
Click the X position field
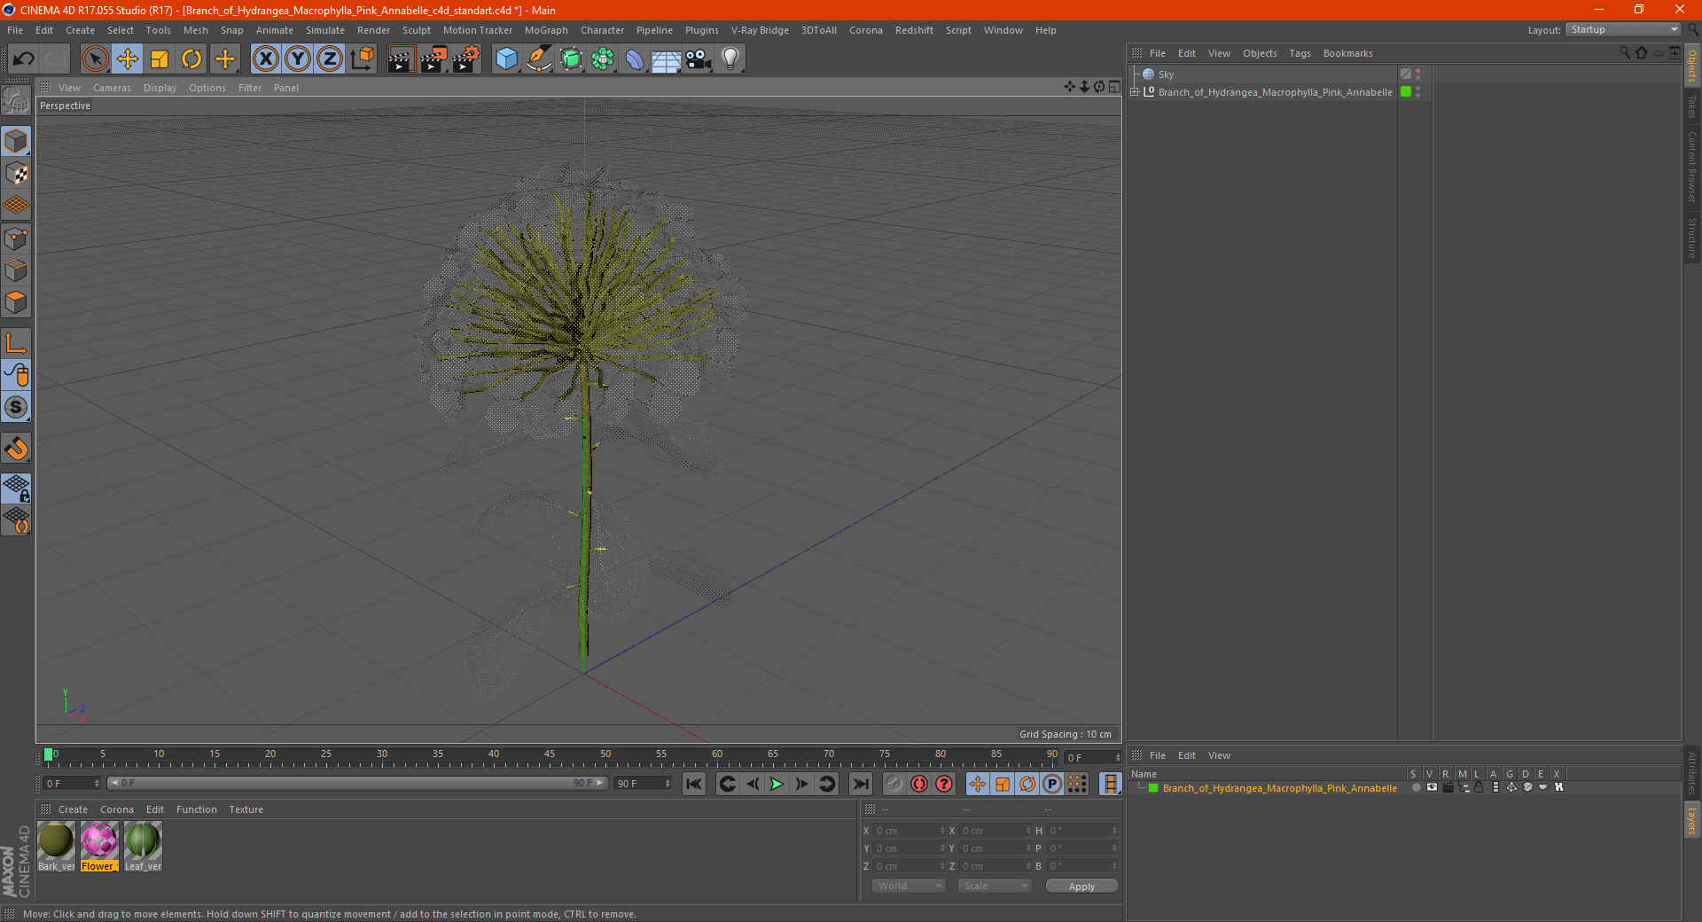pos(910,831)
